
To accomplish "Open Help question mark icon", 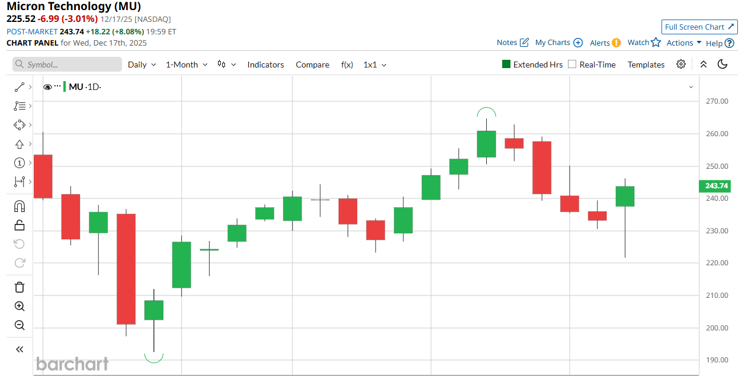I will pos(730,43).
